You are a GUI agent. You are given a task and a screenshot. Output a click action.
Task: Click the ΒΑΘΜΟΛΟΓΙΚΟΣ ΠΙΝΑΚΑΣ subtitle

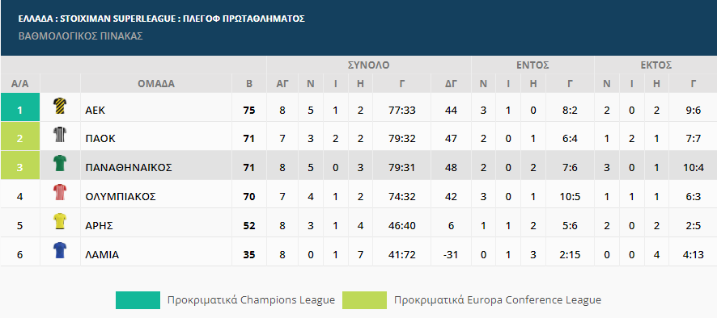click(80, 36)
